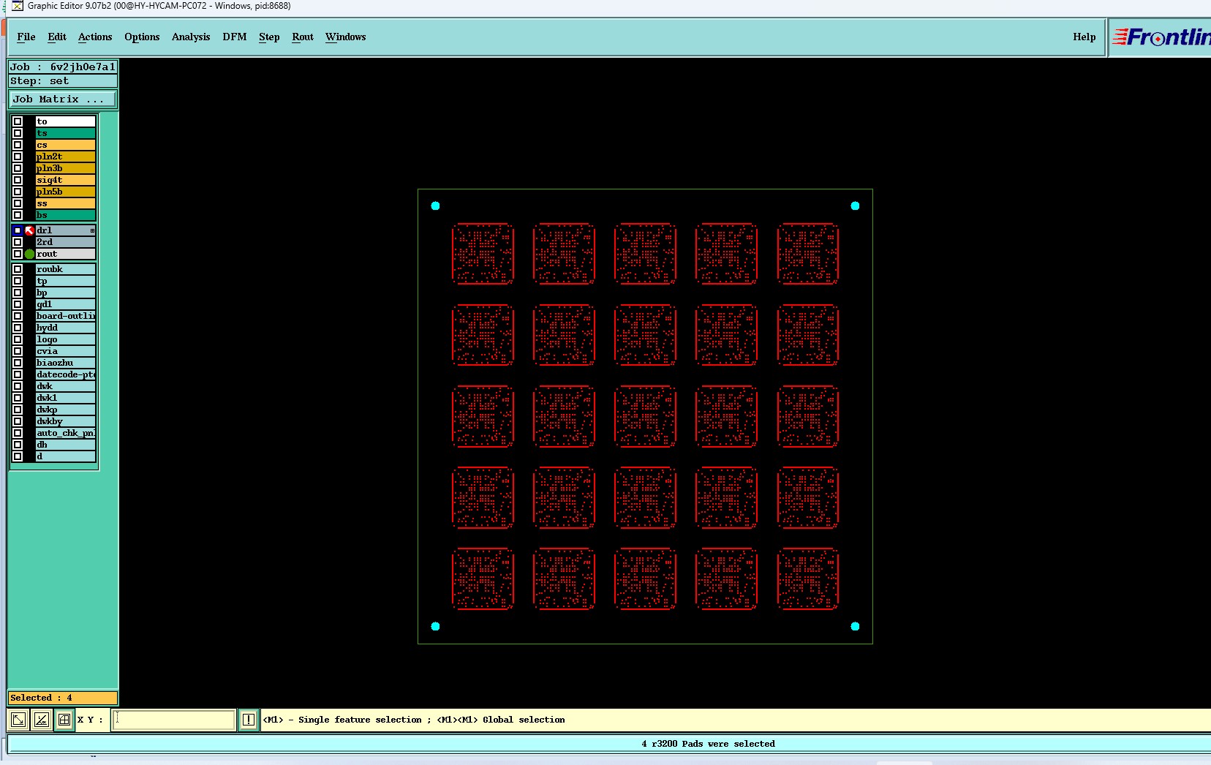Screen dimensions: 1211x765
Task: Select the dwkp layer row
Action: [65, 410]
